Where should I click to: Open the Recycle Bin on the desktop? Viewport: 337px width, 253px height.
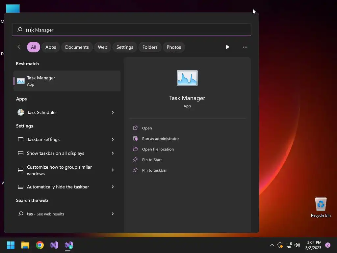coord(321,207)
